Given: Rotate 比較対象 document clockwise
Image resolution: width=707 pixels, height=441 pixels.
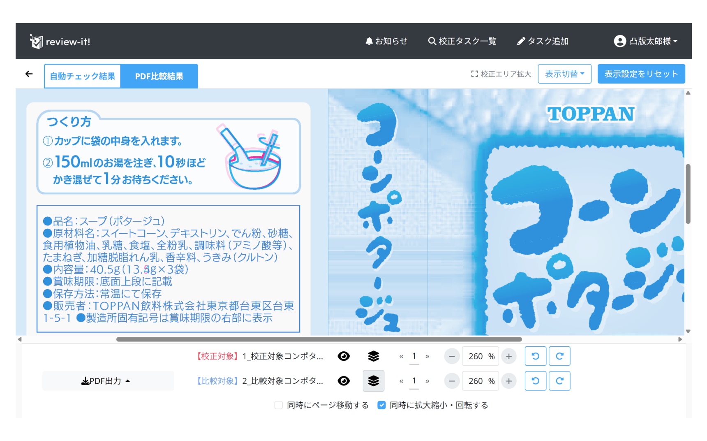Looking at the screenshot, I should pos(559,381).
